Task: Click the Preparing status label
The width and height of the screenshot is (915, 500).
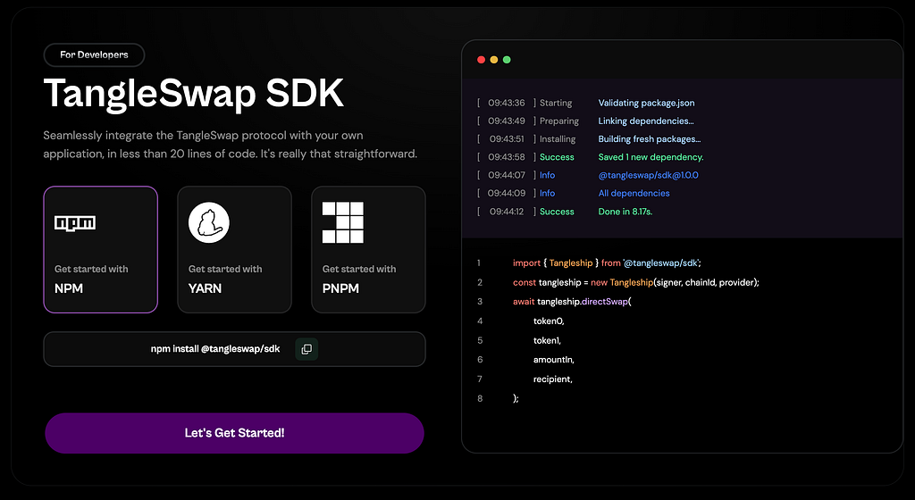Action: click(x=559, y=121)
